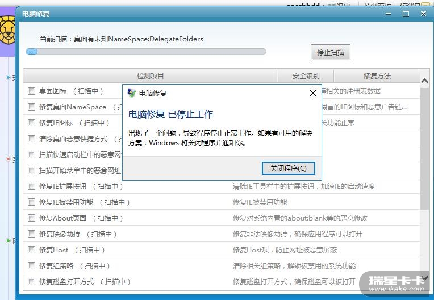Close the 电脑修复 error dialog with the X

(x=313, y=93)
